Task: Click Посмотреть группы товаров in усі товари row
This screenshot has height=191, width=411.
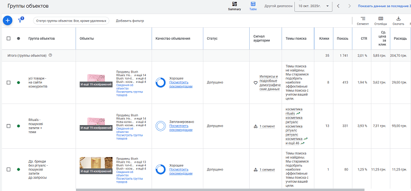Action: point(129,93)
